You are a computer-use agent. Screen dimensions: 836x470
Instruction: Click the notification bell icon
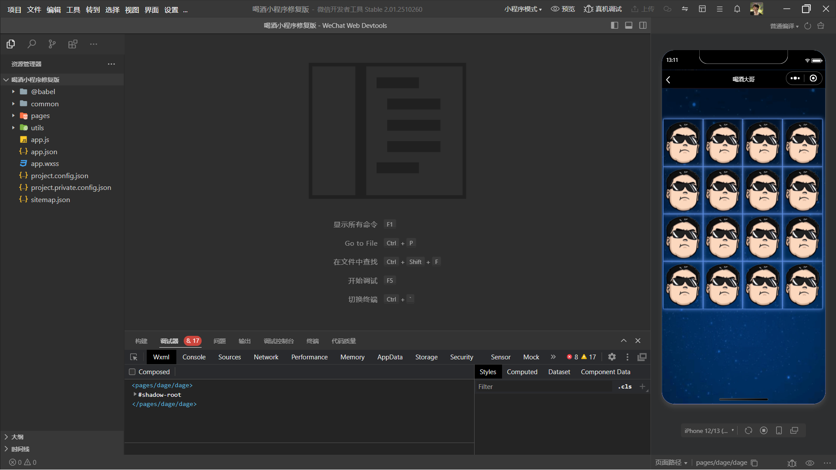[737, 9]
